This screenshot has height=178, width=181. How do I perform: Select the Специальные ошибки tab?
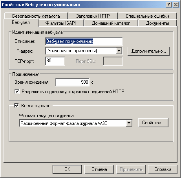point(147,16)
